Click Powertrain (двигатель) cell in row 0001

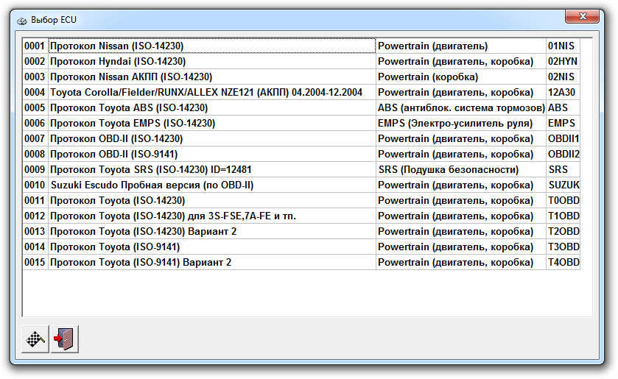[461, 46]
